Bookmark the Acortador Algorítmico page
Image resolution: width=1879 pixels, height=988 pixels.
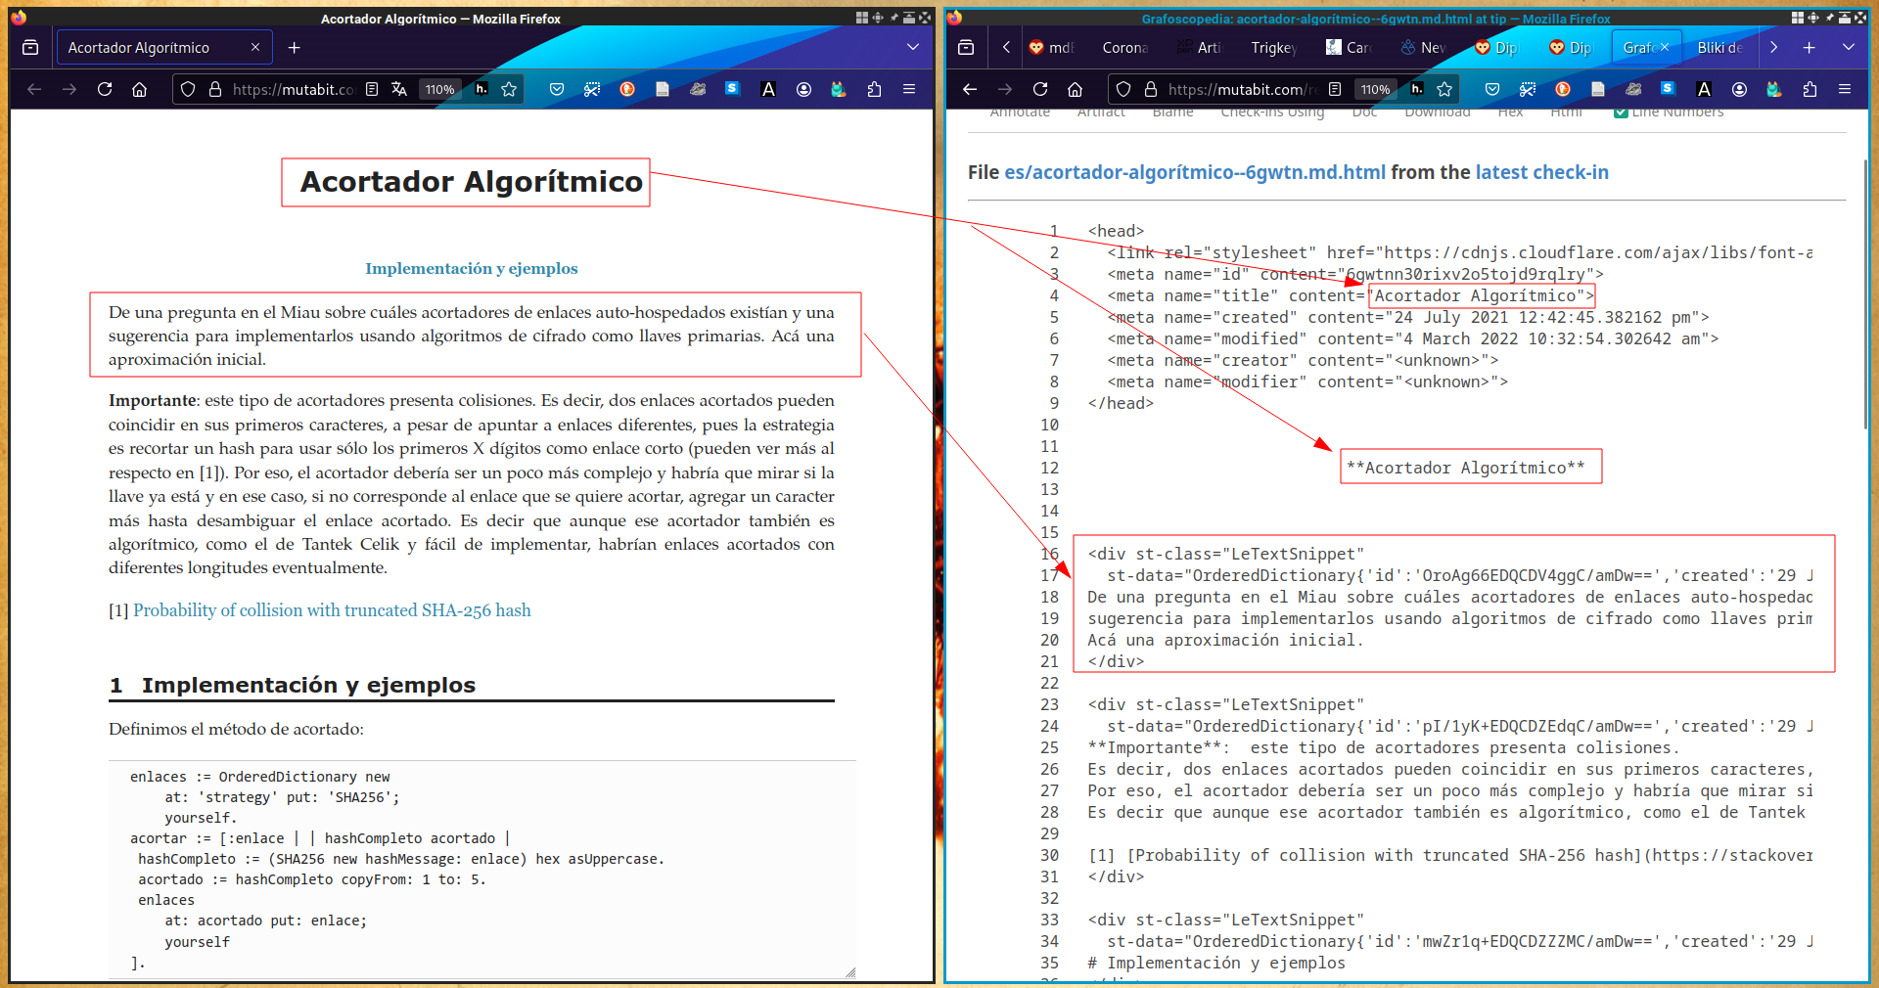(509, 89)
